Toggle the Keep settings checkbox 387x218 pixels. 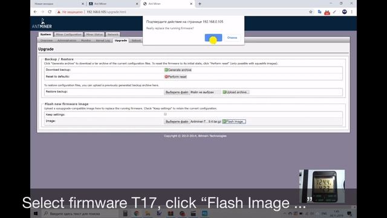165,114
